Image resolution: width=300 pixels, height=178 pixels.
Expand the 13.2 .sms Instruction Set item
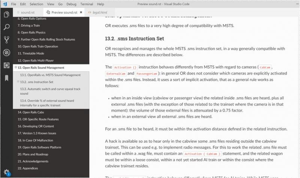(x=18, y=81)
